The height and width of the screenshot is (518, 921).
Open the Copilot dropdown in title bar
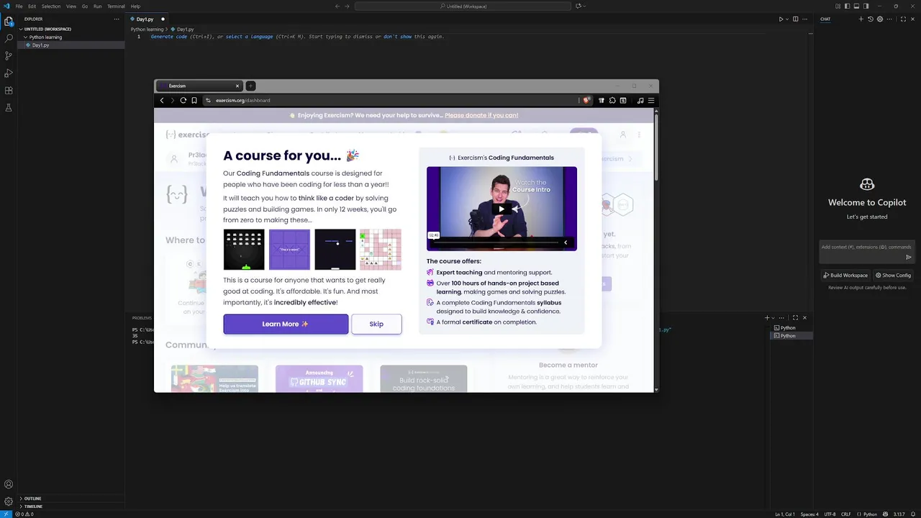pyautogui.click(x=584, y=6)
